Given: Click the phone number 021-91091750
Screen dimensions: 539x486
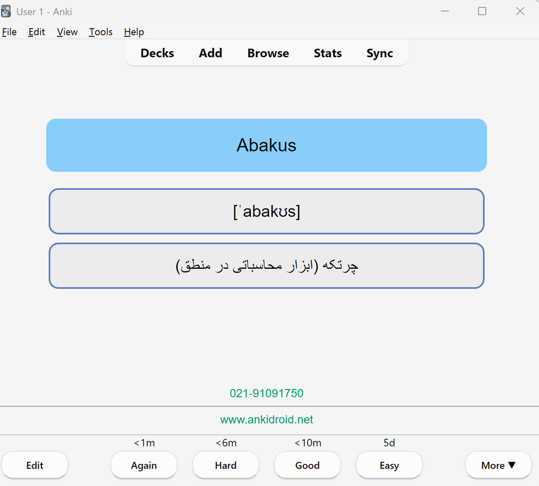Looking at the screenshot, I should 266,393.
